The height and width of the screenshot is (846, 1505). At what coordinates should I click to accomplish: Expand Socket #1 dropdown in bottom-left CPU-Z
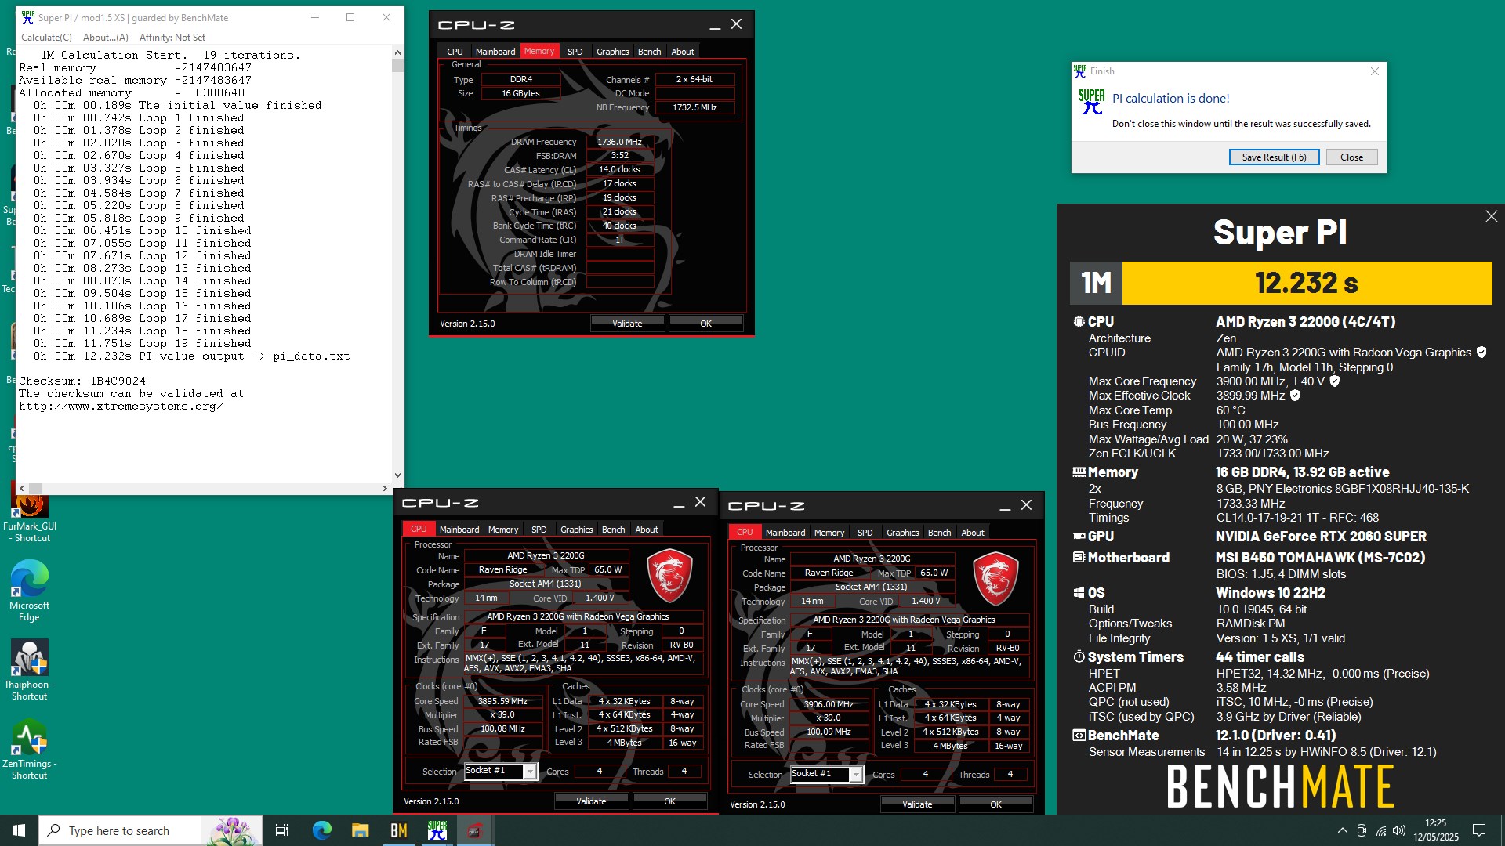530,772
